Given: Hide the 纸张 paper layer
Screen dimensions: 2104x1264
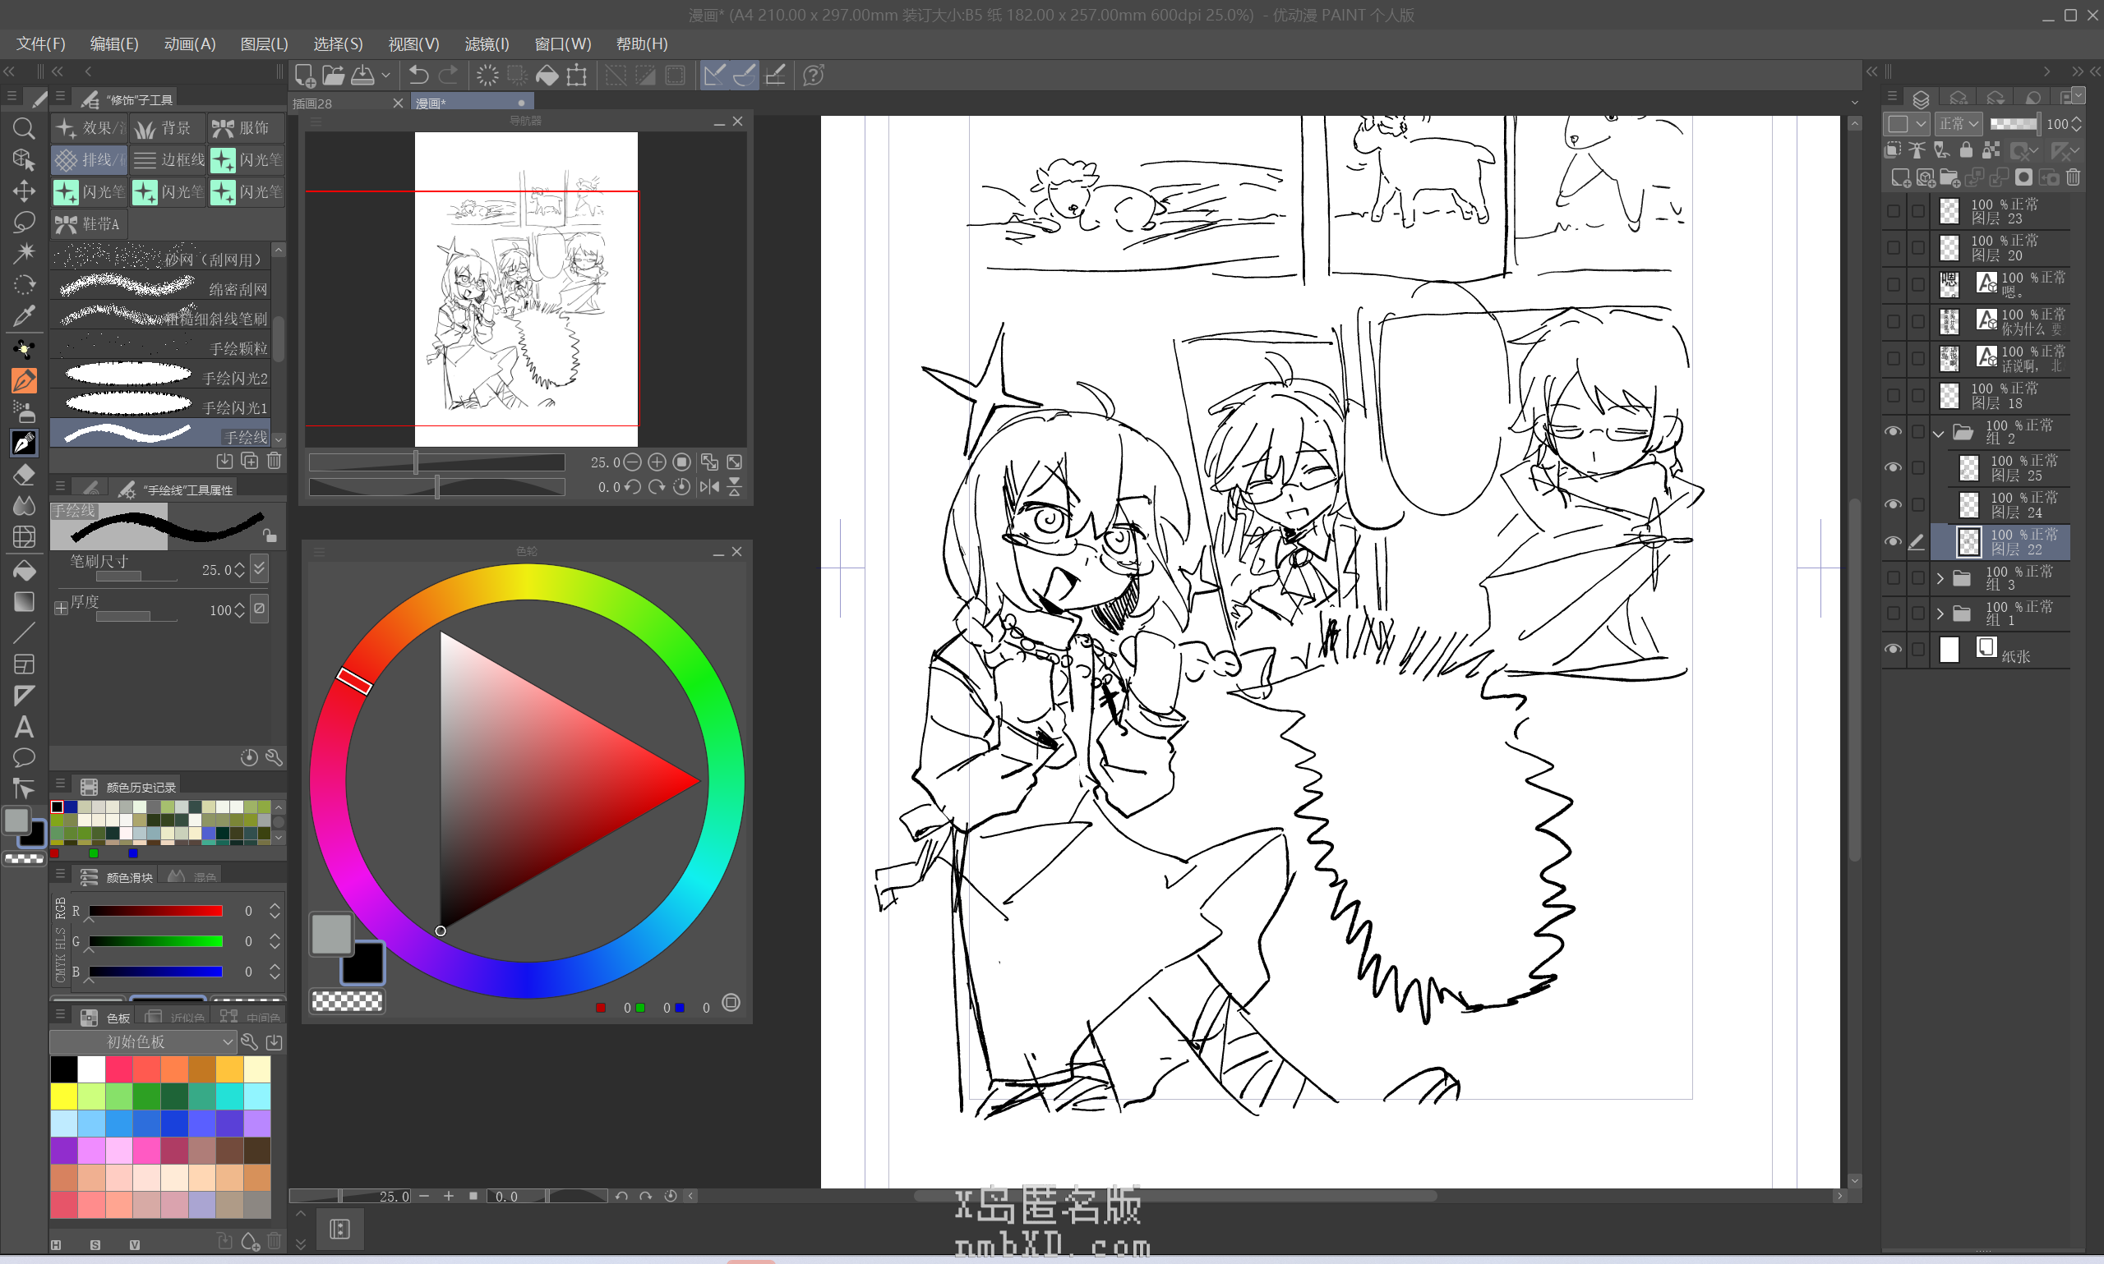Looking at the screenshot, I should [x=1892, y=649].
